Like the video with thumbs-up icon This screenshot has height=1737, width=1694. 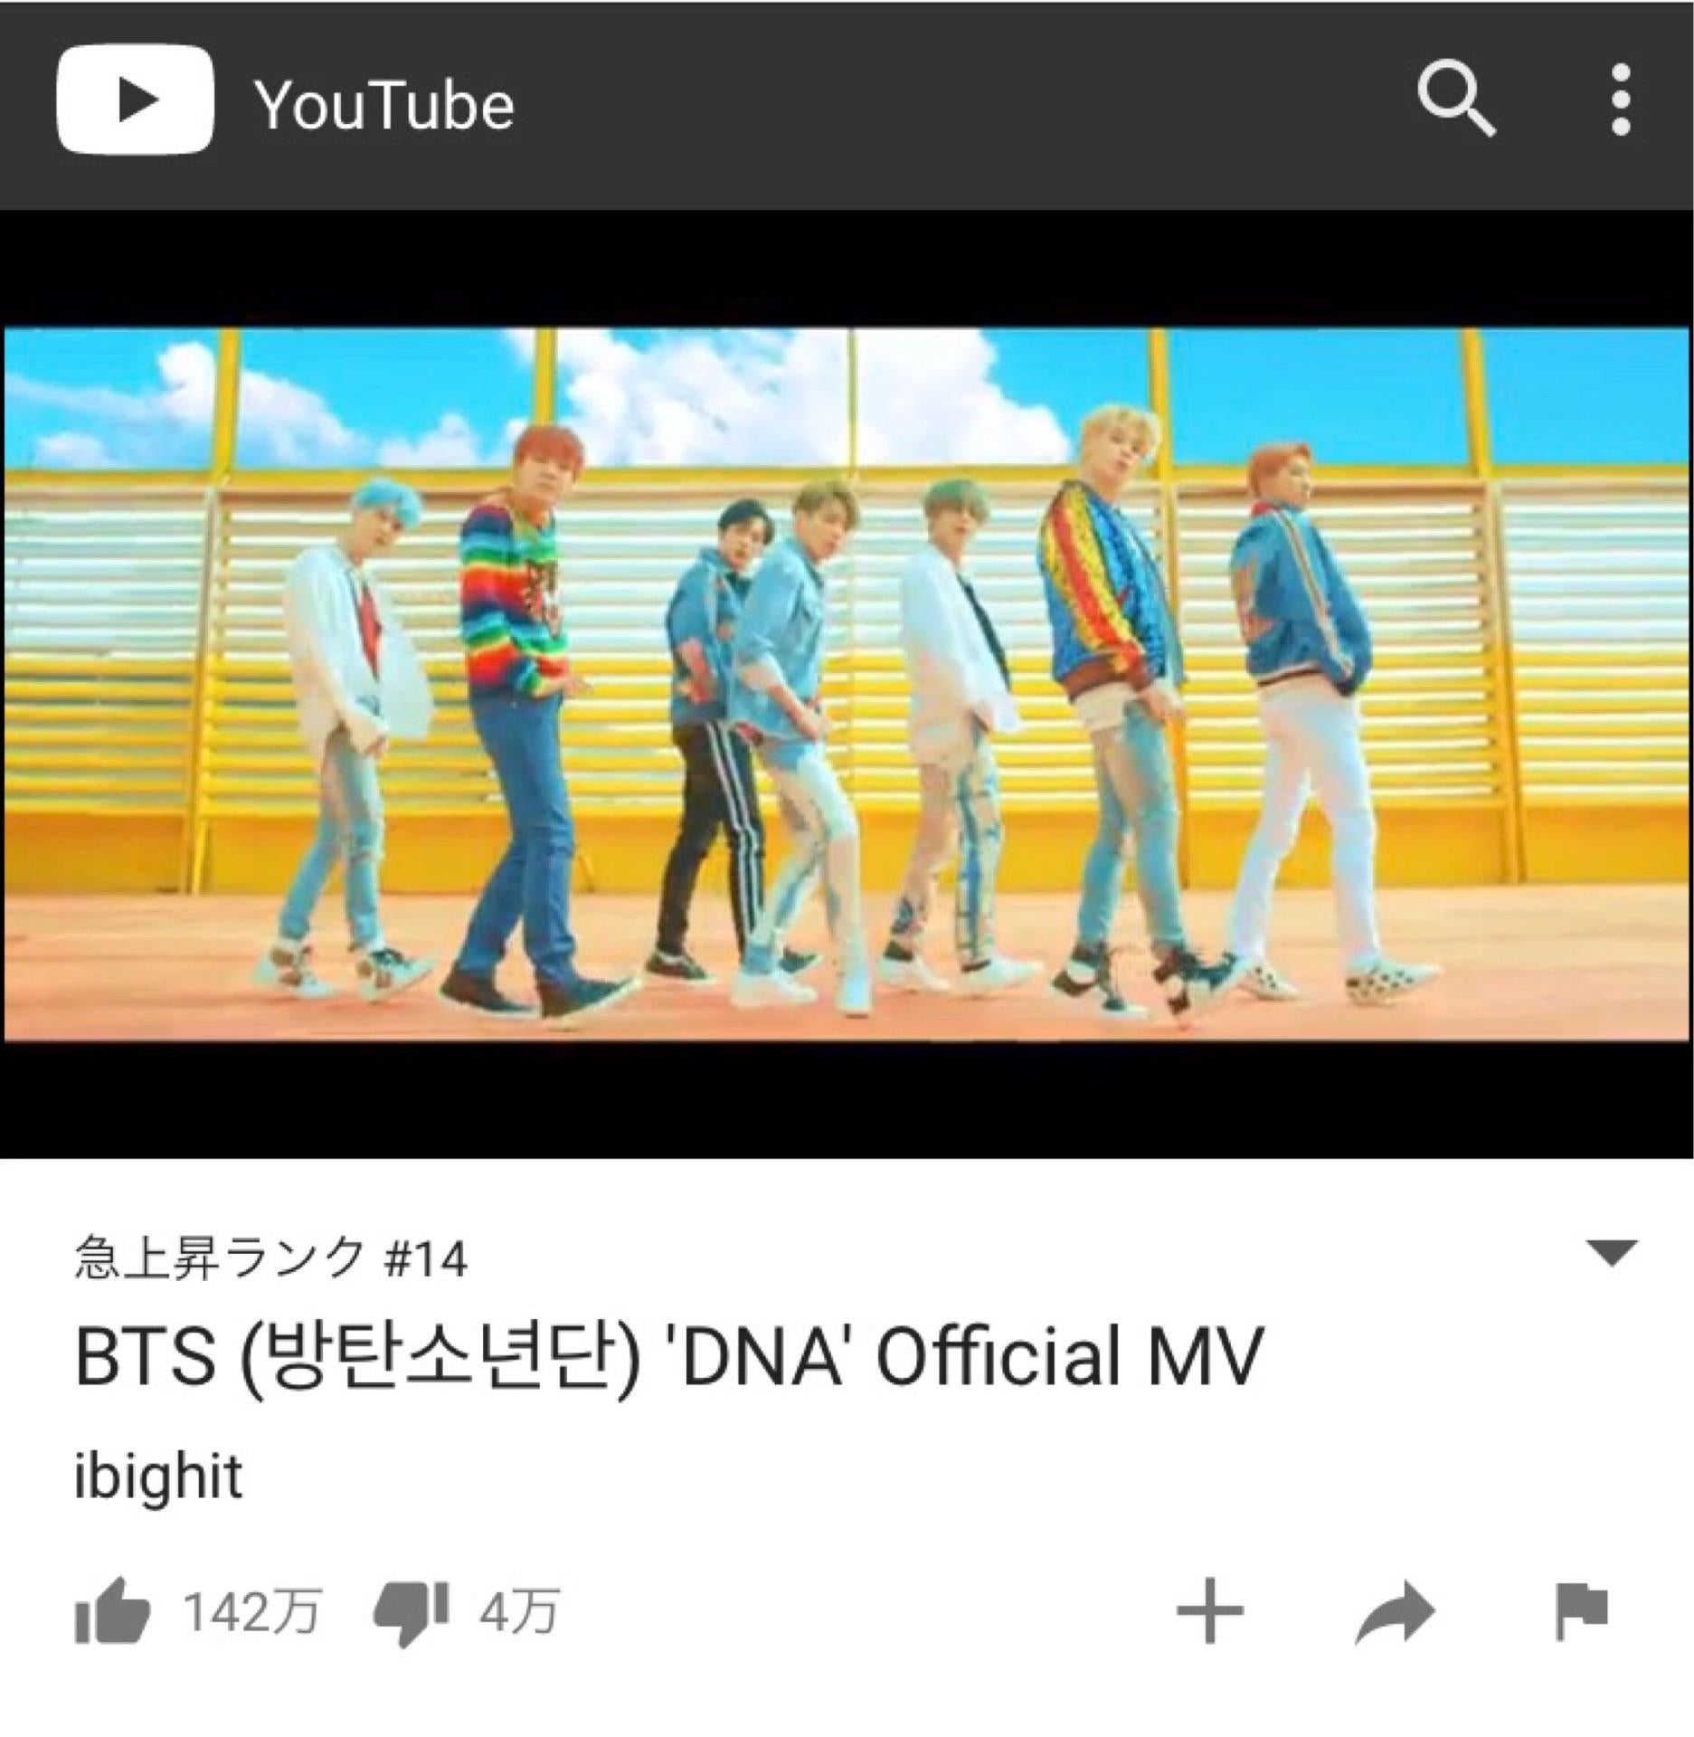[x=111, y=1609]
